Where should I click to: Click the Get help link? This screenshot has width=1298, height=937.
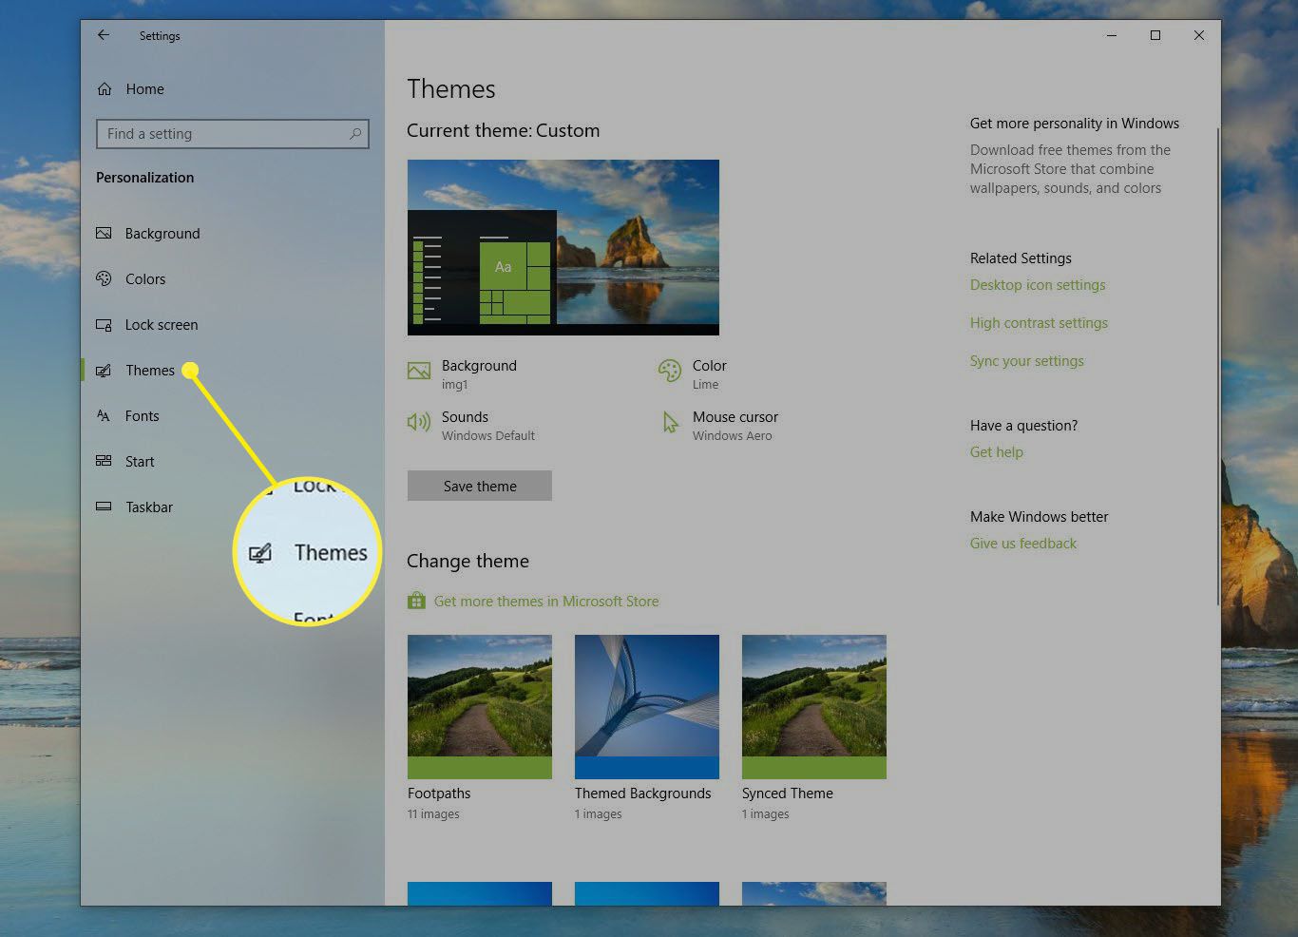pyautogui.click(x=997, y=451)
